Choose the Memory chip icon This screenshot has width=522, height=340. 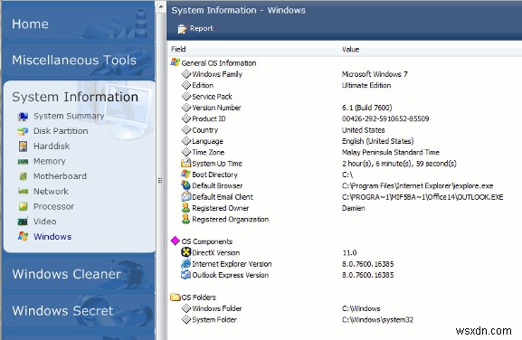tap(23, 161)
